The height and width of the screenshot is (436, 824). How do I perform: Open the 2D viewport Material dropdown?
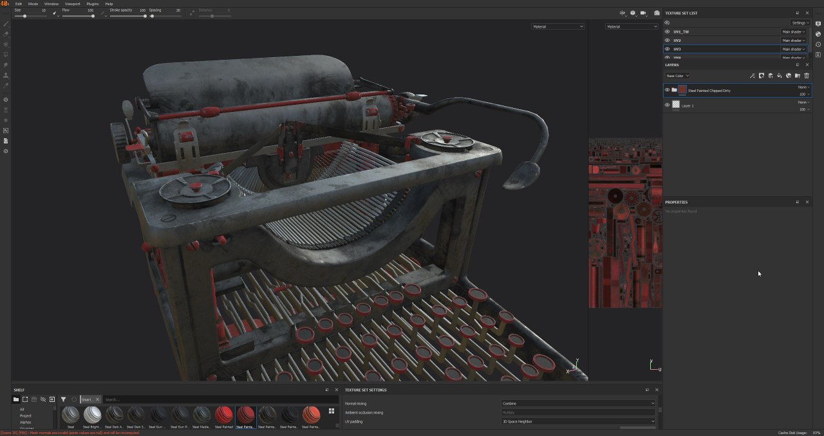pos(632,26)
